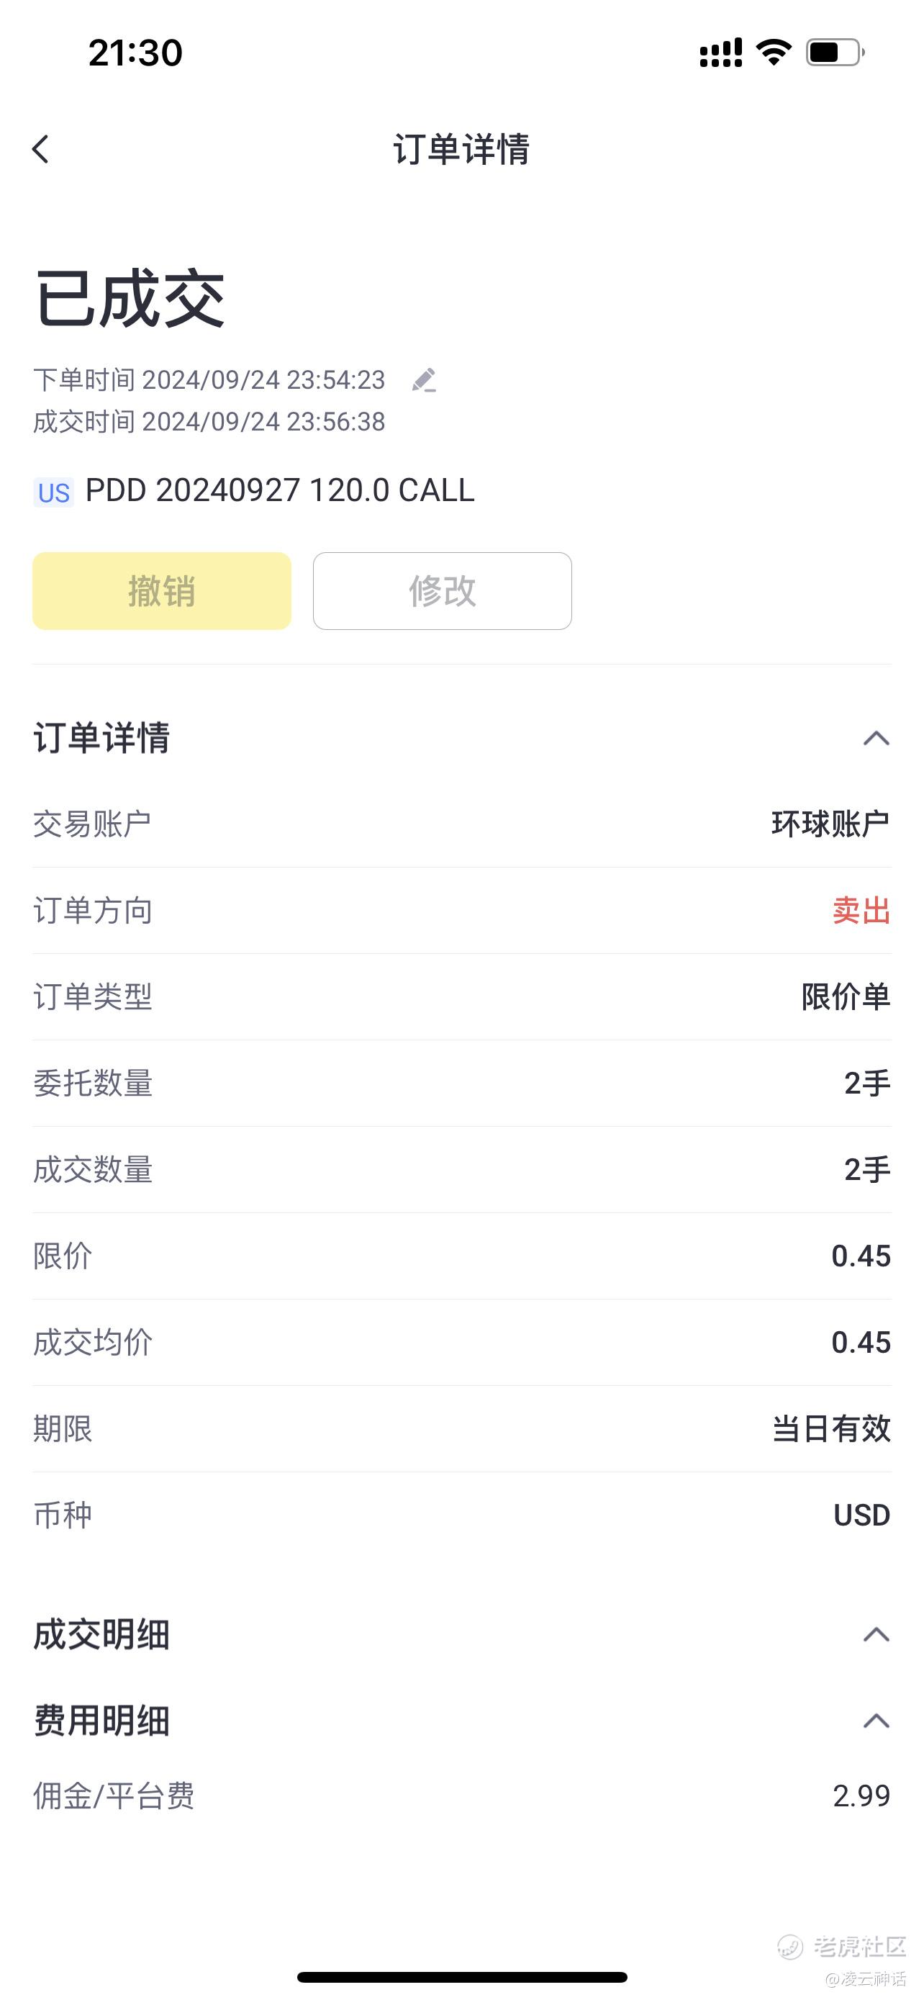
Task: Tap the back arrow icon
Action: (x=40, y=149)
